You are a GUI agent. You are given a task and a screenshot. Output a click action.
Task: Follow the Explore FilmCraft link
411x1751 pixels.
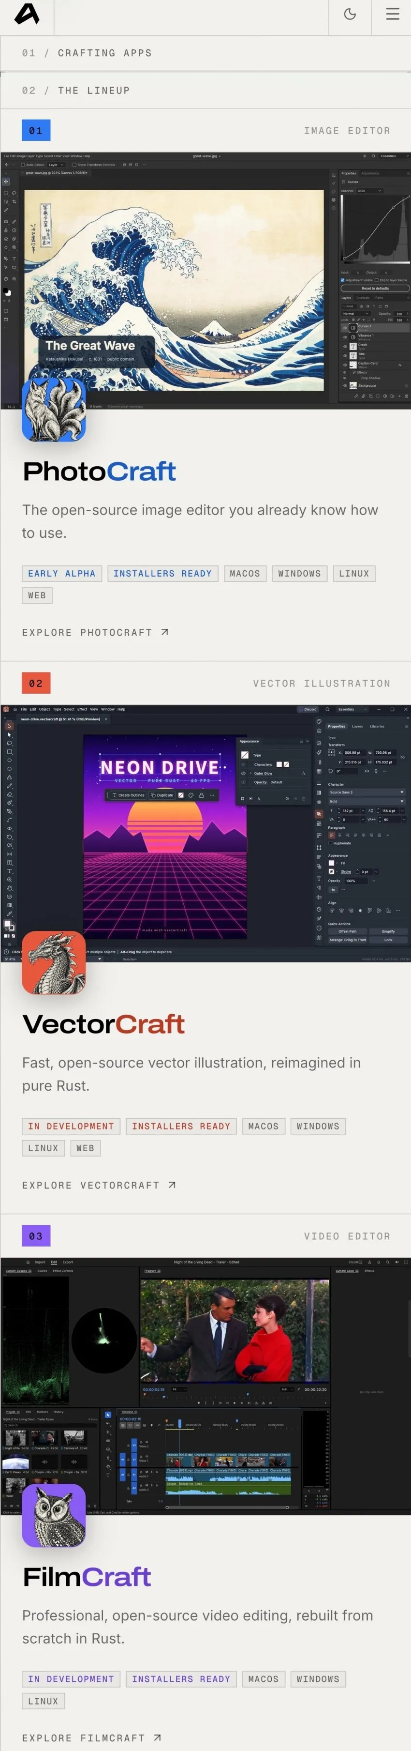[x=92, y=1737]
